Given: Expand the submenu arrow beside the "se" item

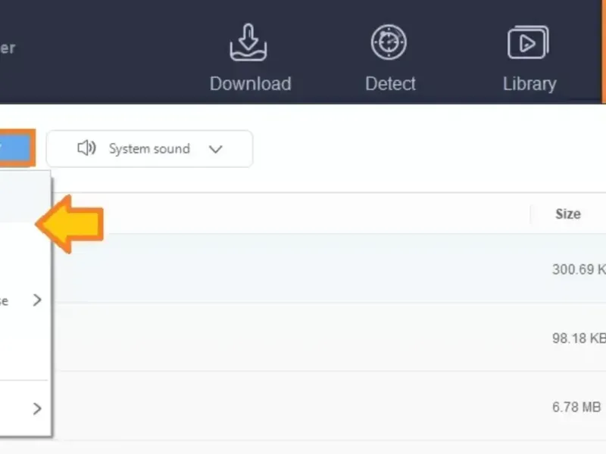Looking at the screenshot, I should pyautogui.click(x=37, y=300).
